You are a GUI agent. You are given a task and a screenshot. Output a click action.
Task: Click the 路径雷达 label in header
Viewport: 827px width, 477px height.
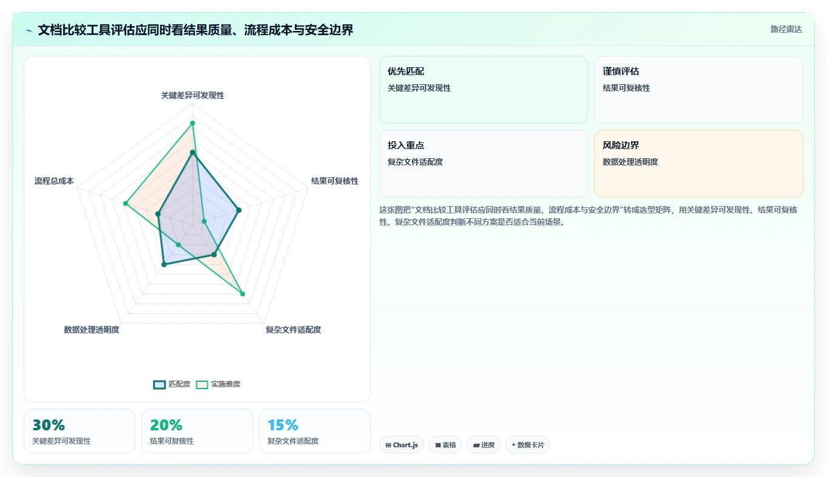click(786, 29)
